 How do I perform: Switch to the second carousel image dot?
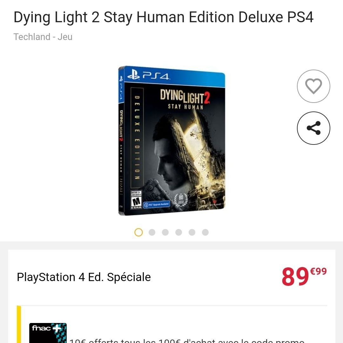[x=152, y=232]
